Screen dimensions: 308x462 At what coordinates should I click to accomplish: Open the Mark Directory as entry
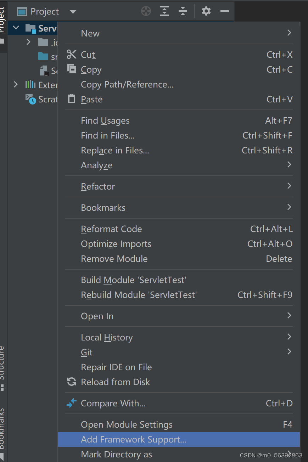[179, 454]
